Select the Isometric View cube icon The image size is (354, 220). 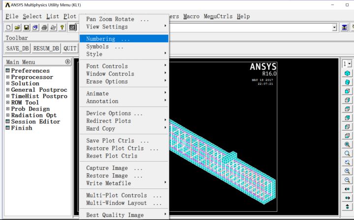pyautogui.click(x=347, y=73)
